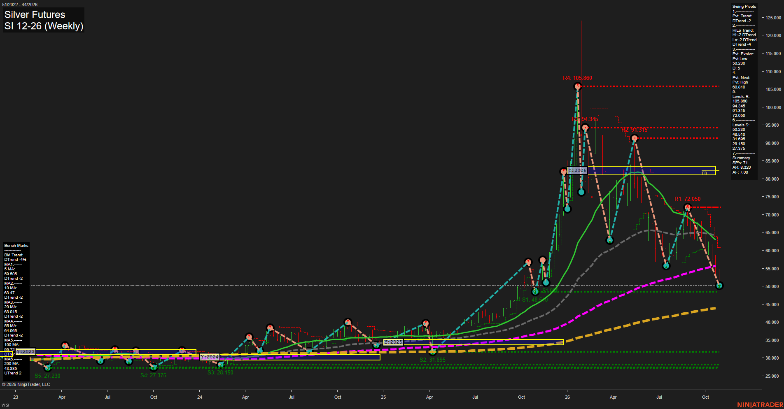Image resolution: width=784 pixels, height=409 pixels.
Task: Click the Summary SP's: 71 entry
Action: (741, 160)
